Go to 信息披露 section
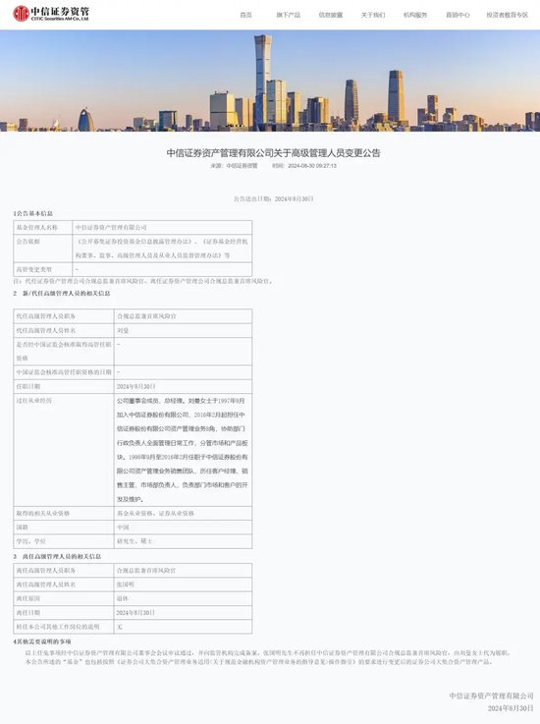The height and width of the screenshot is (724, 540). tap(331, 15)
